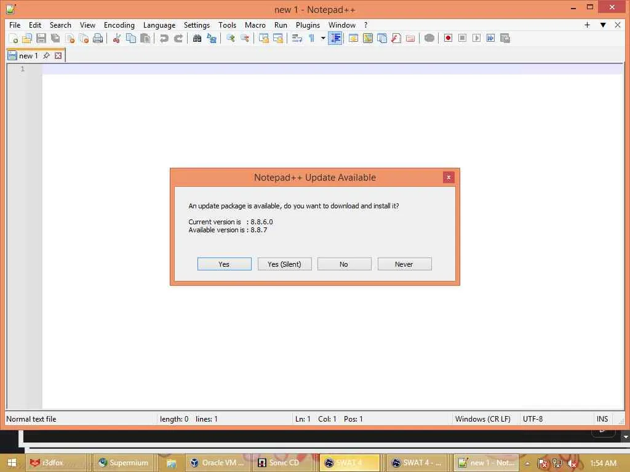Viewport: 630px width, 472px height.
Task: Open the Search menu
Action: (x=60, y=25)
